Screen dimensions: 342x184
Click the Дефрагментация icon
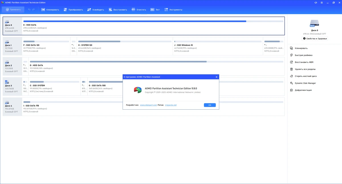[291, 90]
